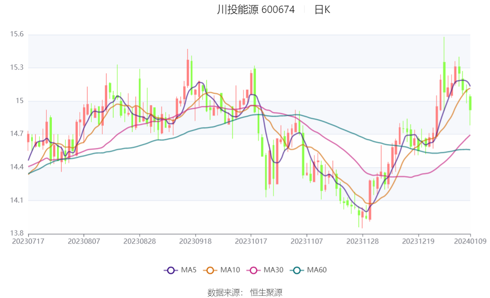
Task: Toggle the MA5 legend series
Action: point(180,270)
